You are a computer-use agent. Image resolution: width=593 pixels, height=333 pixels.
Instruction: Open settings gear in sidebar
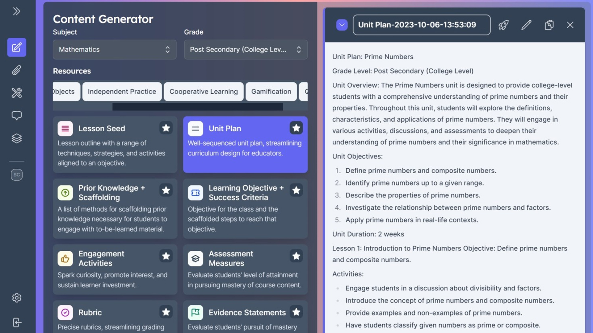tap(17, 298)
